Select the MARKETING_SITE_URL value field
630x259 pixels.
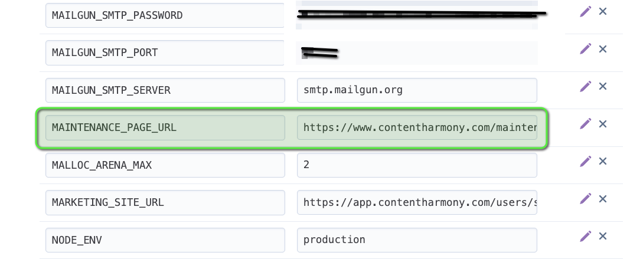pos(417,202)
